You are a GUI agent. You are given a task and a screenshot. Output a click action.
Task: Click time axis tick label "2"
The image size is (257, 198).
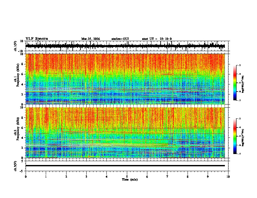[66, 177]
